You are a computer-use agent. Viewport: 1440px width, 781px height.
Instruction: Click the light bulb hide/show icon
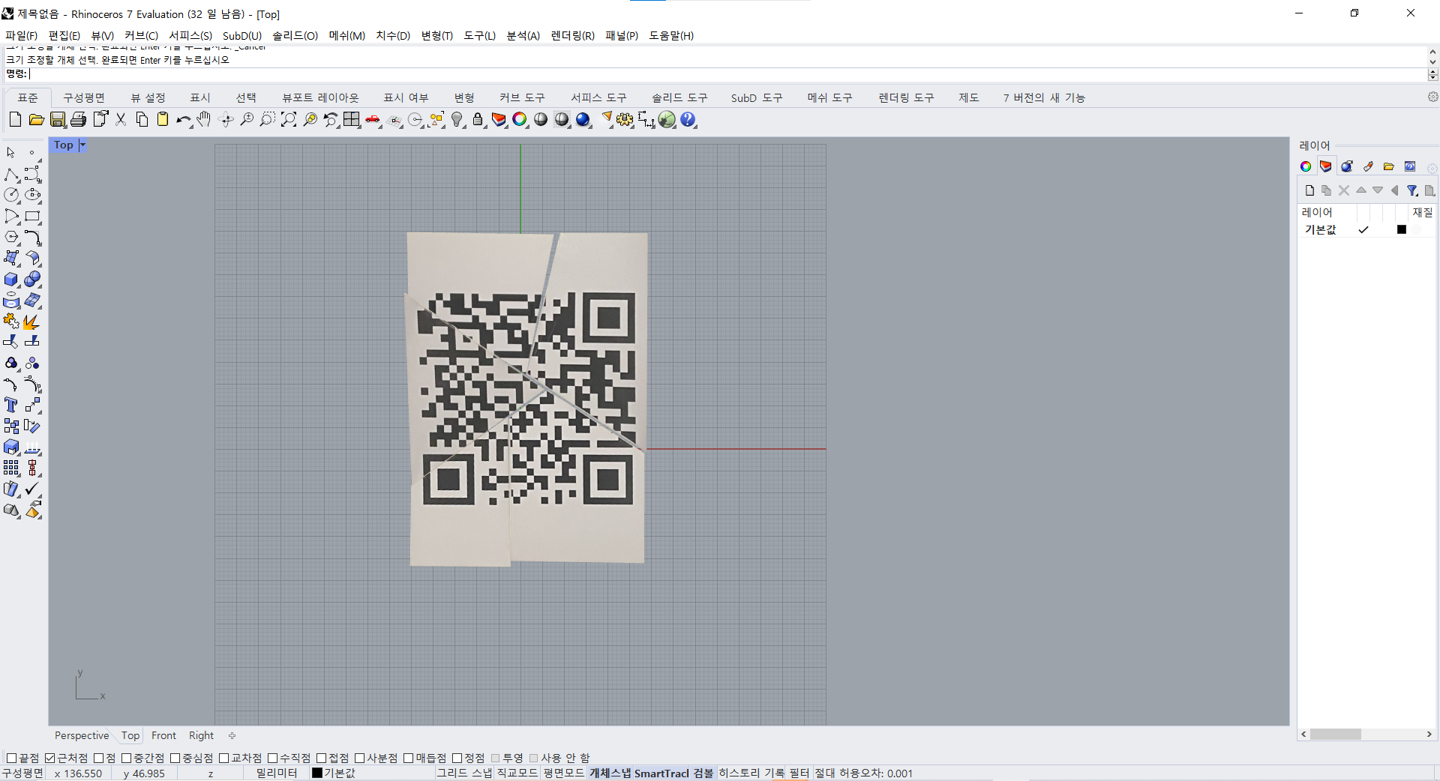(457, 119)
